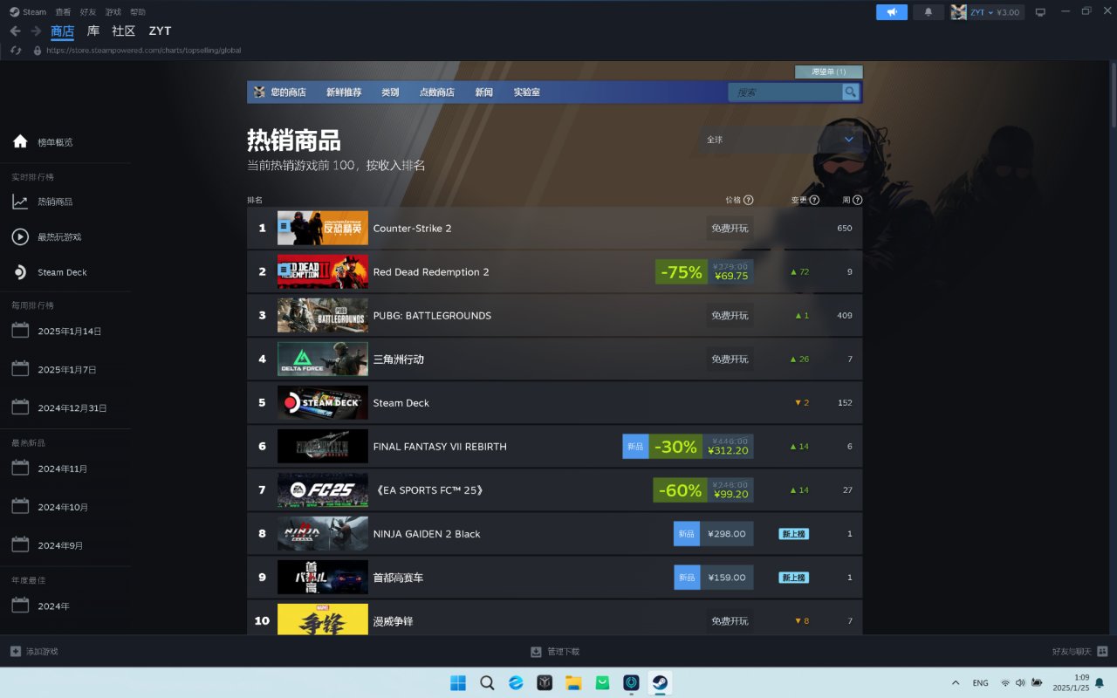The image size is (1117, 698).
Task: Expand ZYT account dropdown with balance
Action: 995,12
